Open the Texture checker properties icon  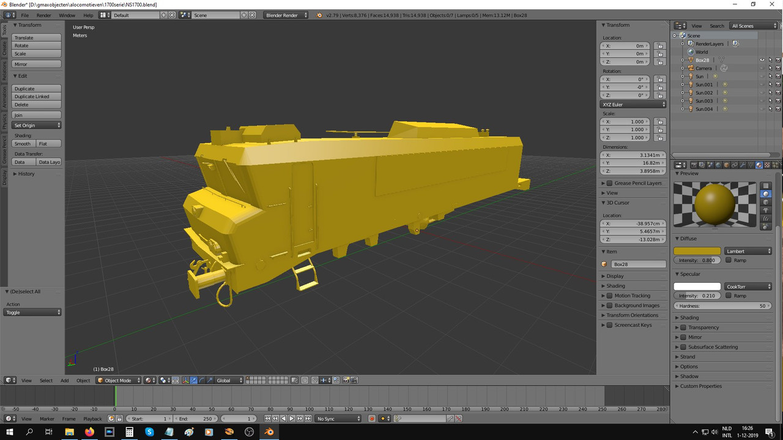pos(767,165)
